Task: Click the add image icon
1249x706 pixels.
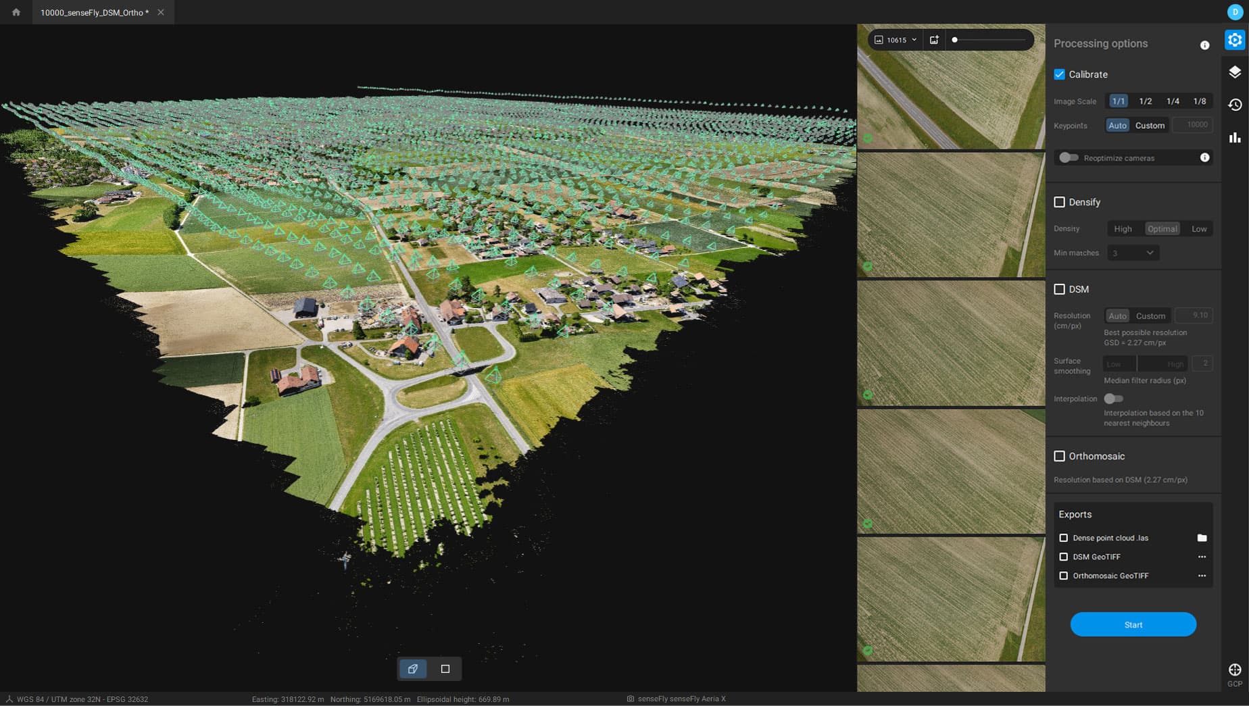Action: click(934, 40)
